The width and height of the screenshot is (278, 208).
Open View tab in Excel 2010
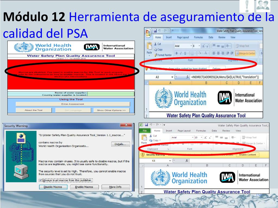[x=238, y=131]
